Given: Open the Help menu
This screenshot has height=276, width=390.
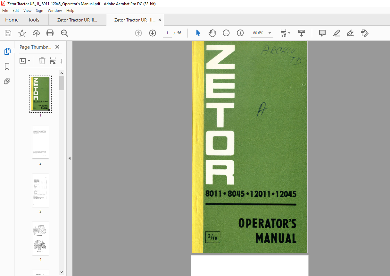Looking at the screenshot, I should coord(70,11).
